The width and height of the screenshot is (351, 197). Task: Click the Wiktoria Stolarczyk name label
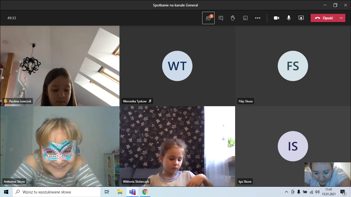coord(136,182)
